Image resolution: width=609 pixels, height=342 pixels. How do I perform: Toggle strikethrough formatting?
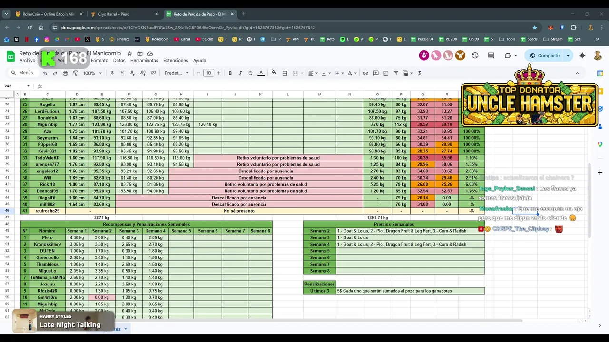250,73
